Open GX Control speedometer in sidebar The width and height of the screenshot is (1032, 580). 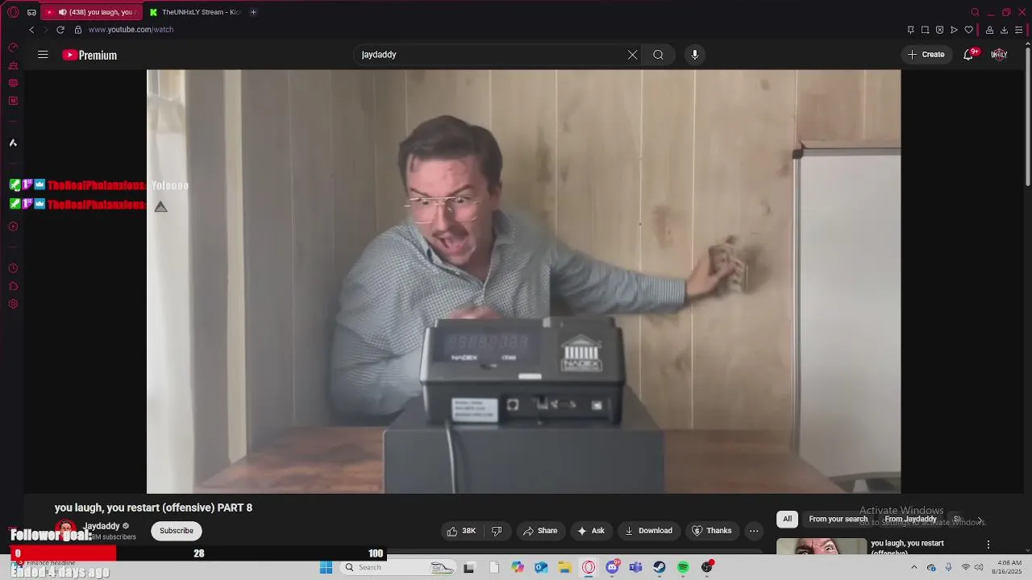click(x=13, y=48)
